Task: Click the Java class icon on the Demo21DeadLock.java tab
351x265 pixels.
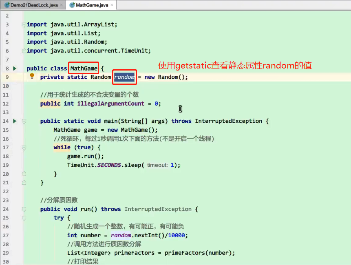Action: click(x=7, y=5)
